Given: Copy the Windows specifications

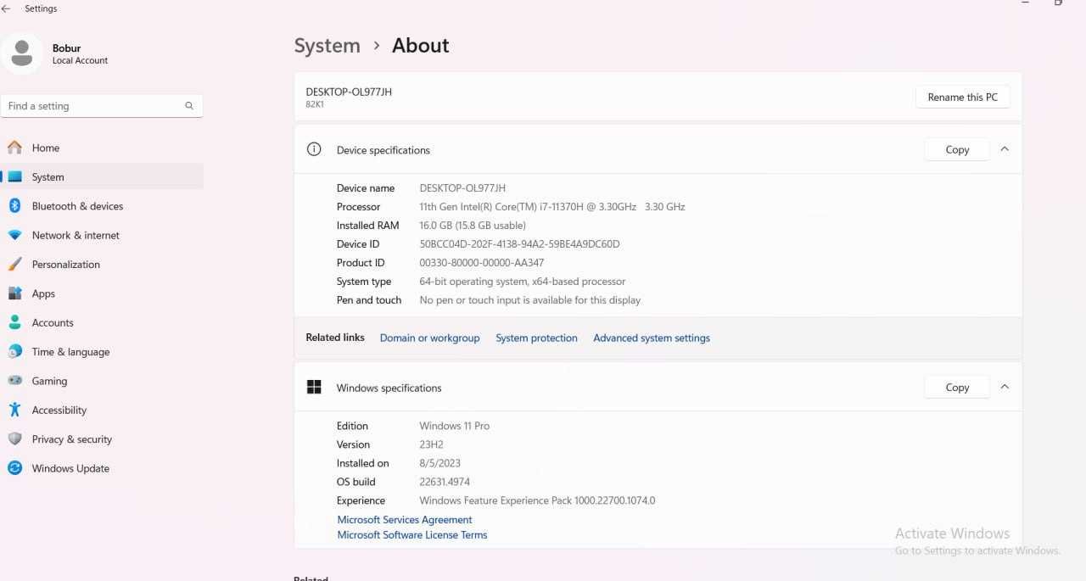Looking at the screenshot, I should [x=957, y=387].
